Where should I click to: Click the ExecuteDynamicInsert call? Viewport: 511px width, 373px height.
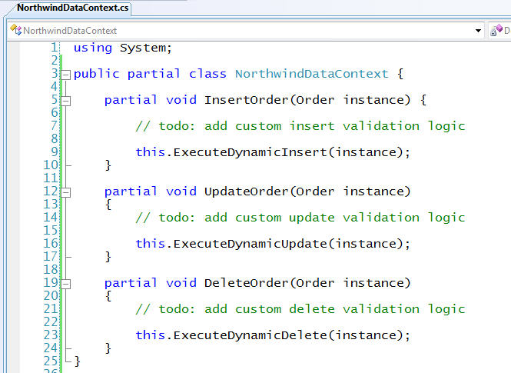coord(273,152)
